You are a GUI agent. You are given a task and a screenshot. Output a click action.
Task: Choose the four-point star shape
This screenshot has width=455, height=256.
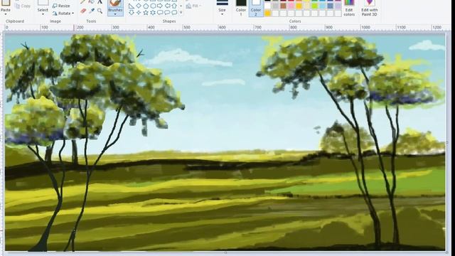(x=139, y=13)
